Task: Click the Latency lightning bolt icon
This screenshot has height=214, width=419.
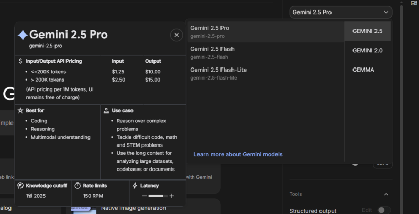Action: coord(135,185)
